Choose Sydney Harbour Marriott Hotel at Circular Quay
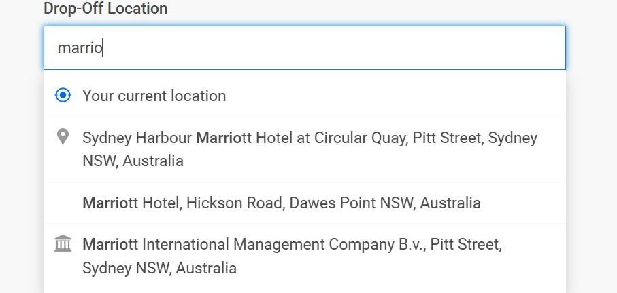Image resolution: width=617 pixels, height=293 pixels. coord(305,149)
